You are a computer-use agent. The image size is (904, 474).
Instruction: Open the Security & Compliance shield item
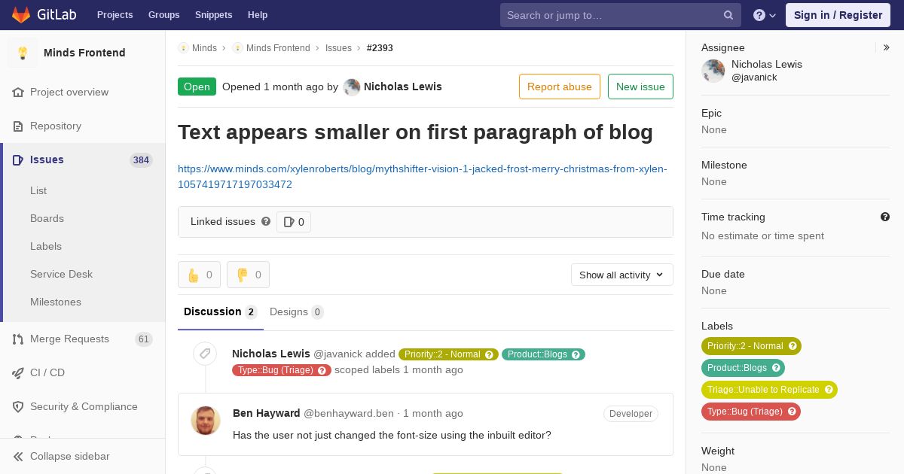[83, 406]
